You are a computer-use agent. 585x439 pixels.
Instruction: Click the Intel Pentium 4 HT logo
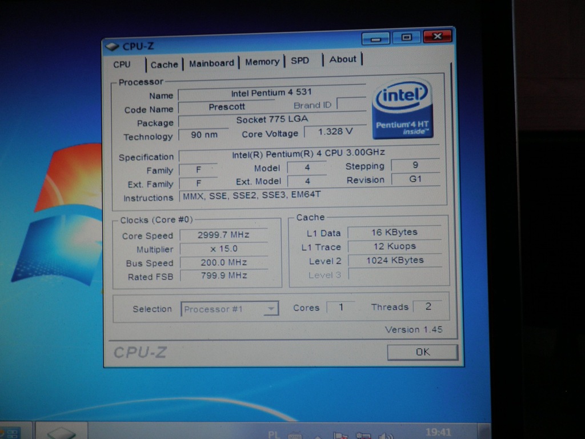[x=402, y=109]
